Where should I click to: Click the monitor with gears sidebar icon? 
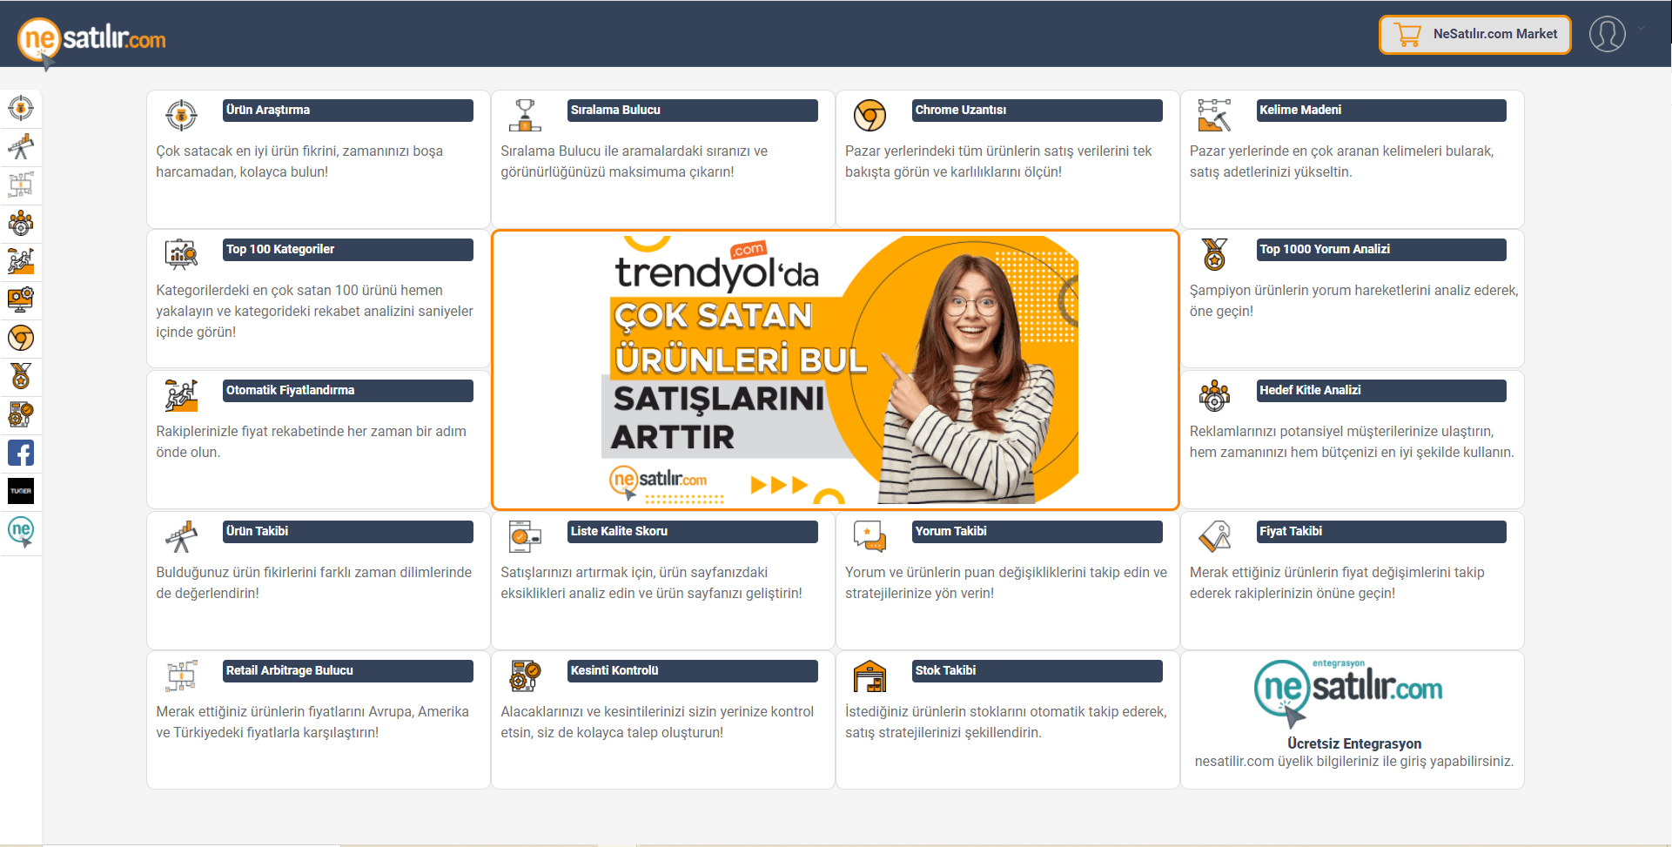click(x=21, y=299)
